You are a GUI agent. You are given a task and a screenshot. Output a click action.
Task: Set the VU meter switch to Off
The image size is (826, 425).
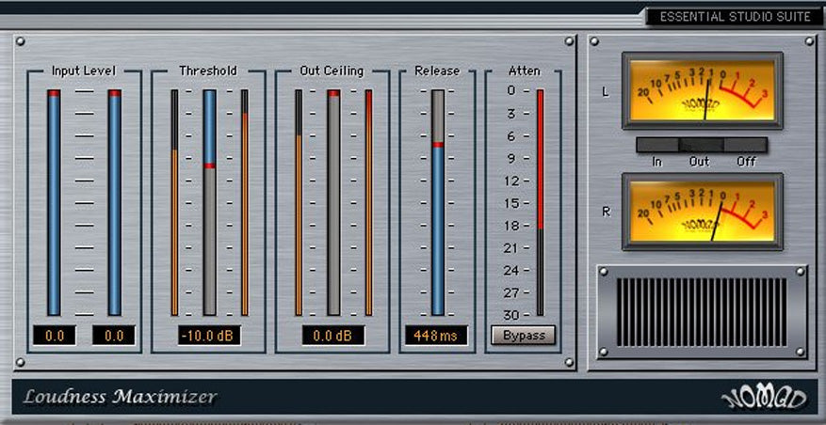pyautogui.click(x=746, y=145)
